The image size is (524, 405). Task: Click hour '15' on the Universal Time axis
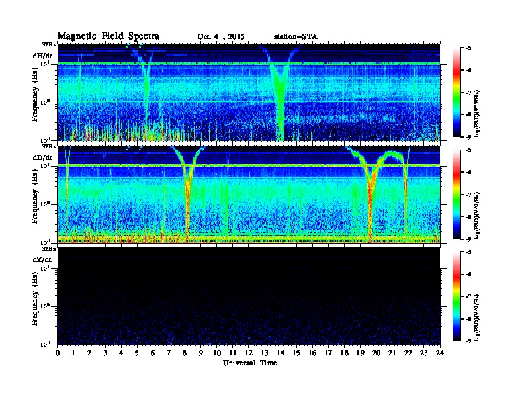point(296,353)
